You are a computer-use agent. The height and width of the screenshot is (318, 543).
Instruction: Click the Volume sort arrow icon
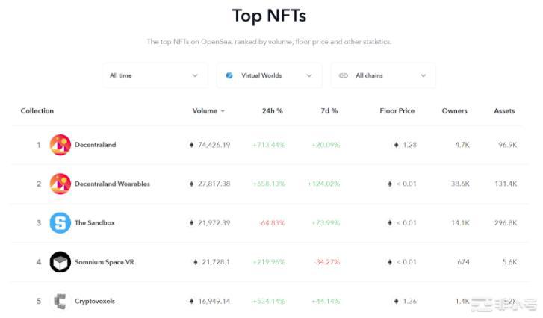click(223, 111)
